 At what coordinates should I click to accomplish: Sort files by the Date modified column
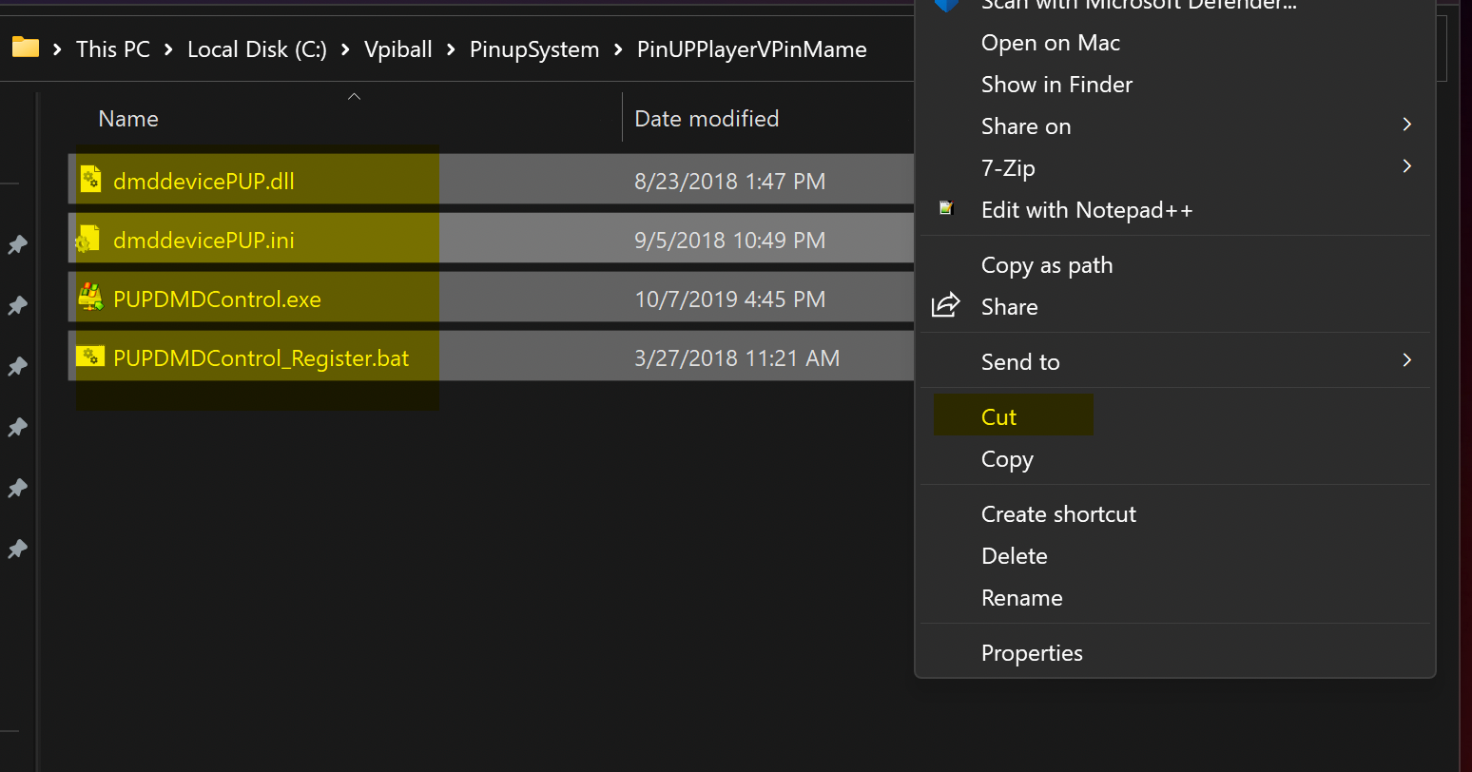tap(707, 118)
